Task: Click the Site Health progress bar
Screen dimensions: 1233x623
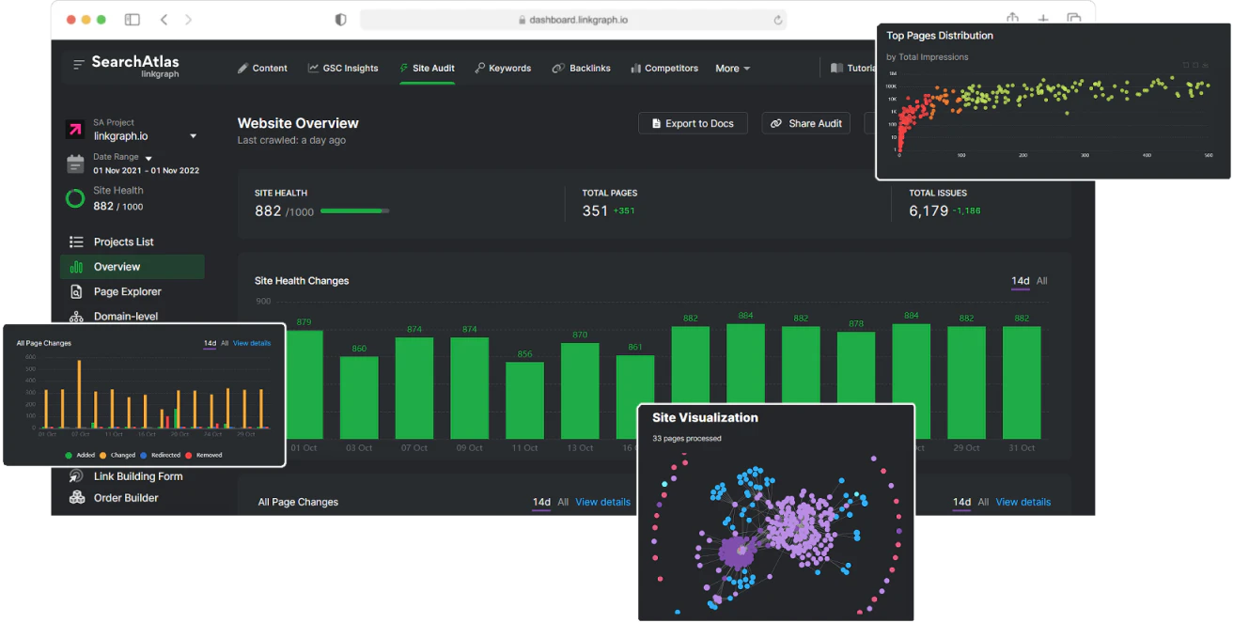Action: point(355,210)
